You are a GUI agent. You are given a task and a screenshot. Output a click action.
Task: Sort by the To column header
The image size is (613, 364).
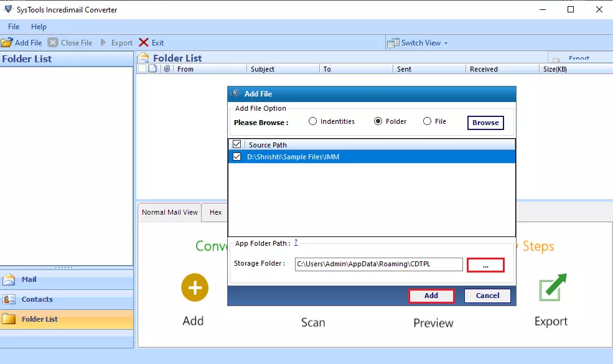(x=356, y=69)
